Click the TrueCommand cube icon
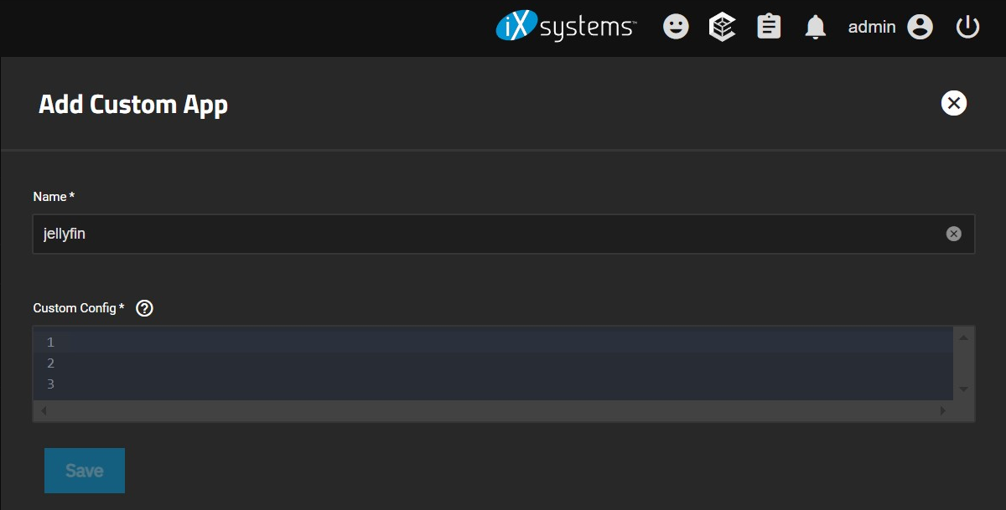The height and width of the screenshot is (510, 1006). pyautogui.click(x=722, y=26)
